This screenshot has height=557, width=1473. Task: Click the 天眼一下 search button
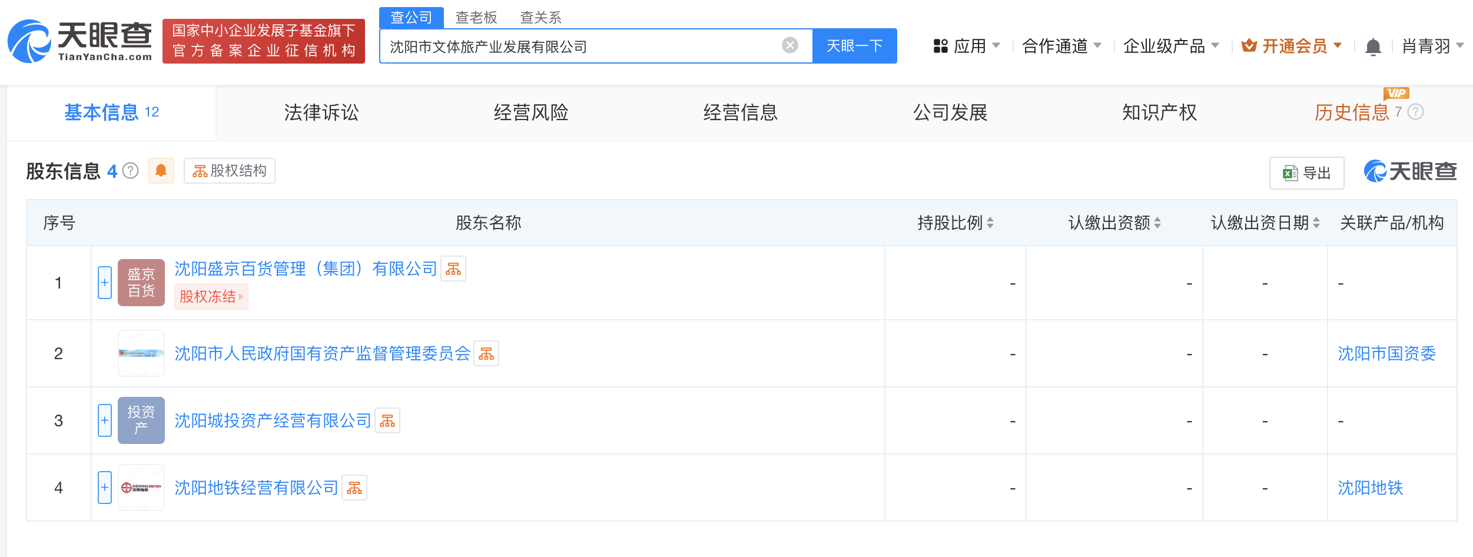click(855, 46)
